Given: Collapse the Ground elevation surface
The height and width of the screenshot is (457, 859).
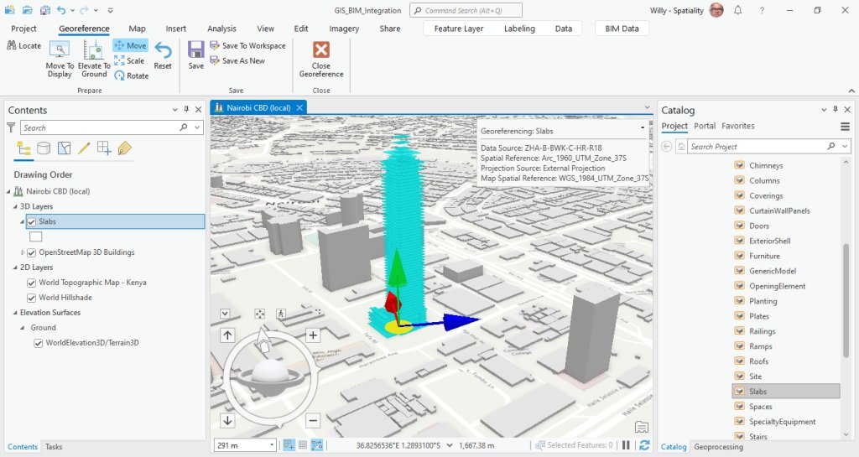Looking at the screenshot, I should coord(23,328).
